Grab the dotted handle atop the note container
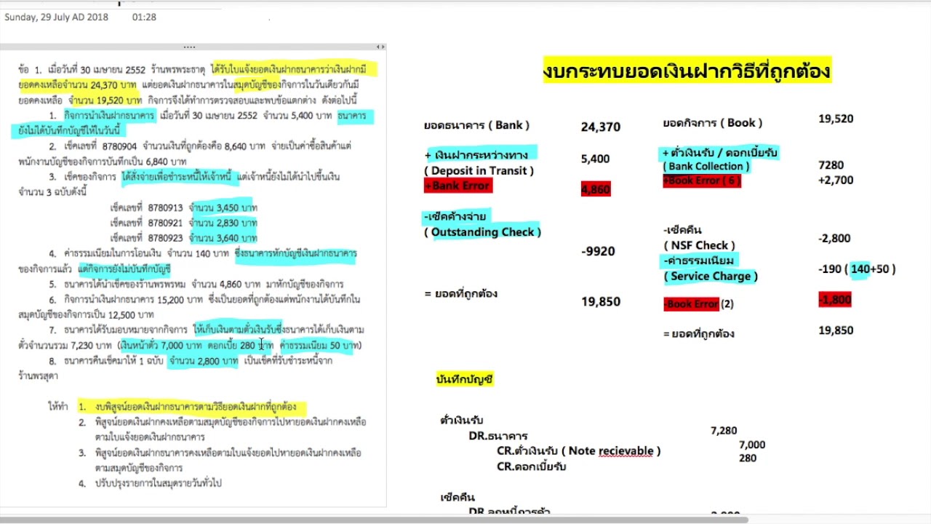 [x=189, y=47]
